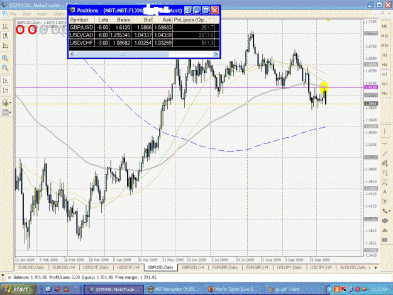The image size is (393, 295).
Task: Switch chart to H1 timeframe
Action: click(x=384, y=55)
